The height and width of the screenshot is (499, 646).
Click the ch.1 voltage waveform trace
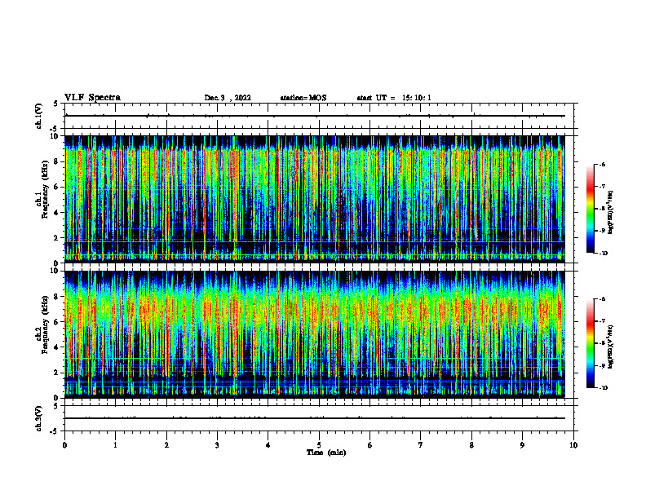[315, 116]
